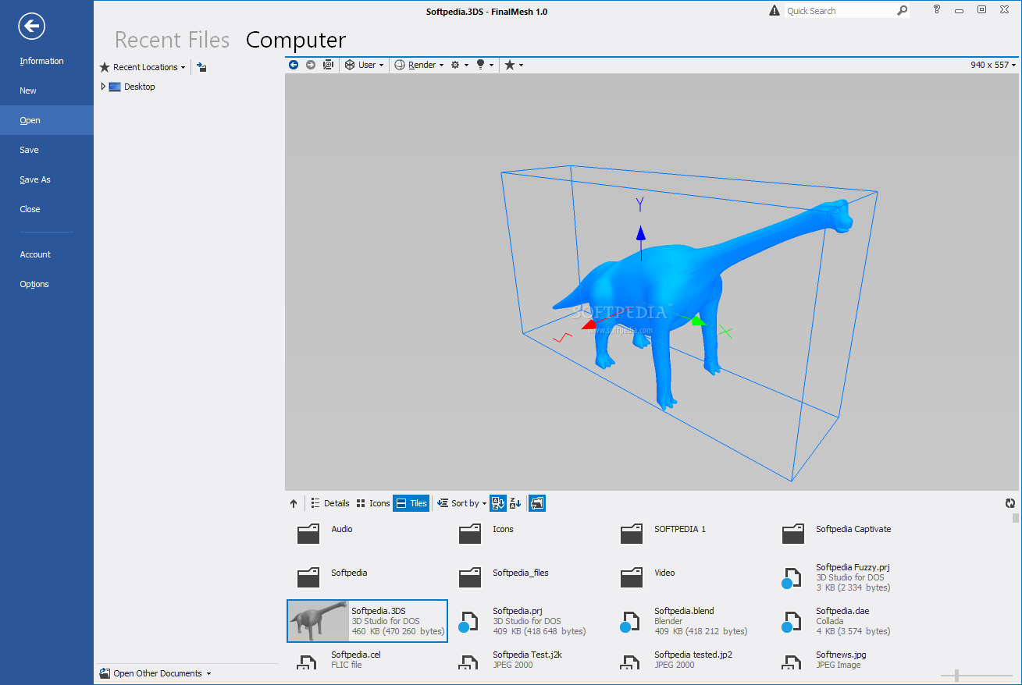Click the zoom extents camera icon
Image resolution: width=1022 pixels, height=685 pixels.
coord(329,65)
